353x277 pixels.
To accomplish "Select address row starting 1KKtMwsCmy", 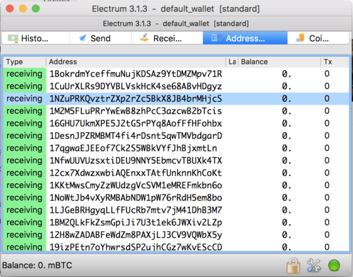I will pyautogui.click(x=176, y=185).
